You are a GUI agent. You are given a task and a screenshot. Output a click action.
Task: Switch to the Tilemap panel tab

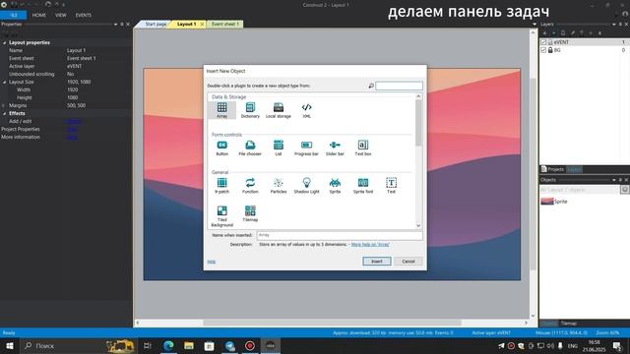coord(569,324)
